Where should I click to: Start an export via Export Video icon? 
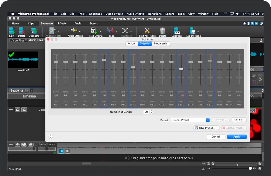[x=192, y=31]
